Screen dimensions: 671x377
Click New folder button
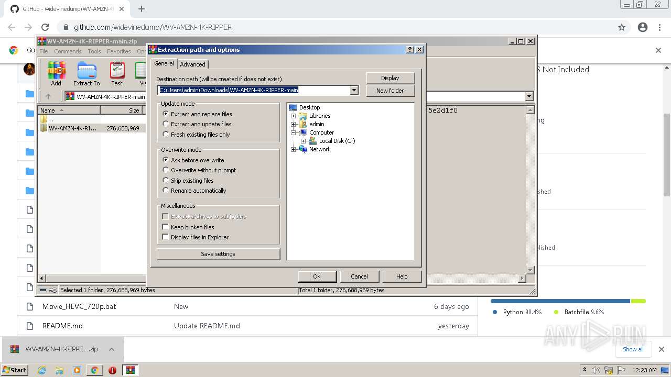(x=390, y=91)
